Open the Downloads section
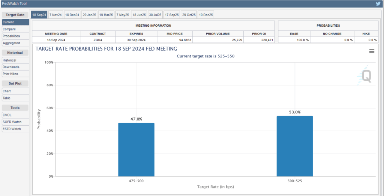The width and height of the screenshot is (384, 196). pyautogui.click(x=15, y=67)
